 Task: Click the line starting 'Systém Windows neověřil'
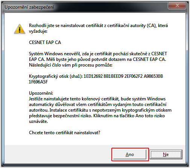pyautogui.click(x=98, y=54)
